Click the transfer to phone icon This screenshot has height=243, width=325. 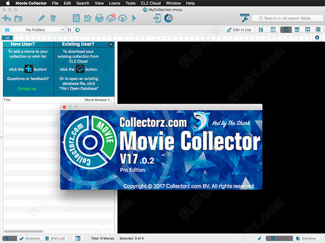coord(157,18)
